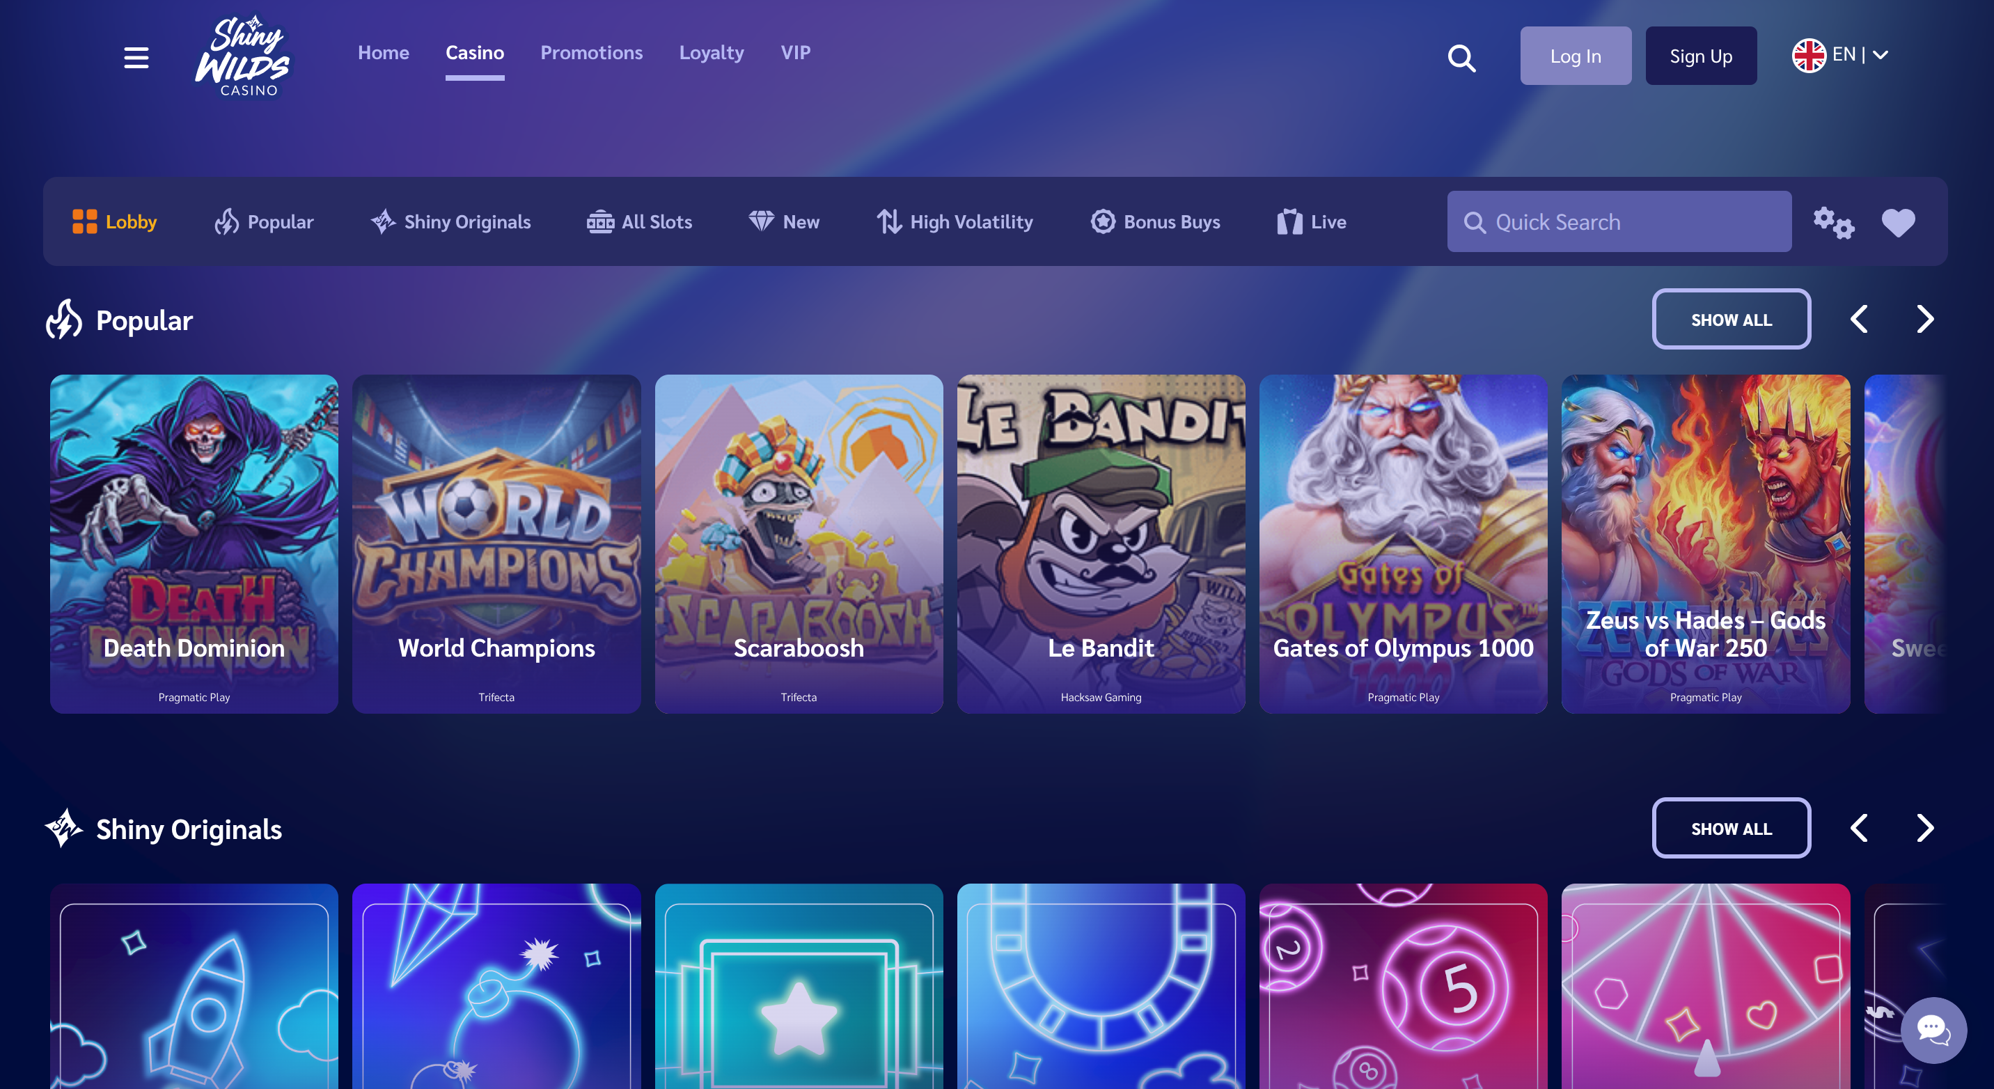Click the High Volatility arrows icon
Image resolution: width=1994 pixels, height=1089 pixels.
point(888,221)
